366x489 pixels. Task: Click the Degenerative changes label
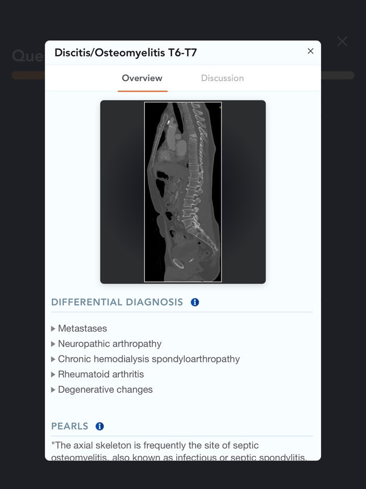click(x=106, y=390)
